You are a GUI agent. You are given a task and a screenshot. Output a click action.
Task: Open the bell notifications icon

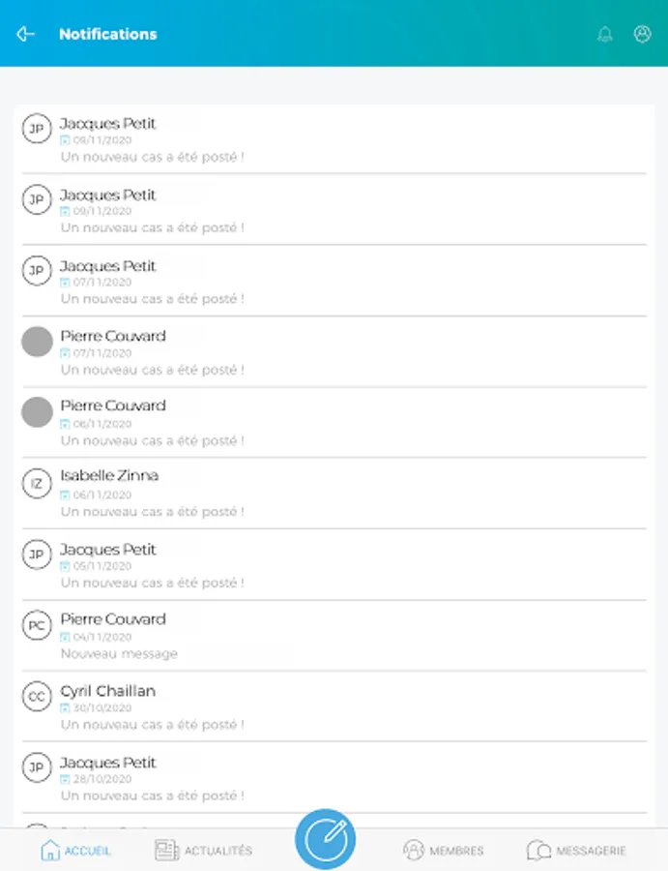(x=605, y=34)
